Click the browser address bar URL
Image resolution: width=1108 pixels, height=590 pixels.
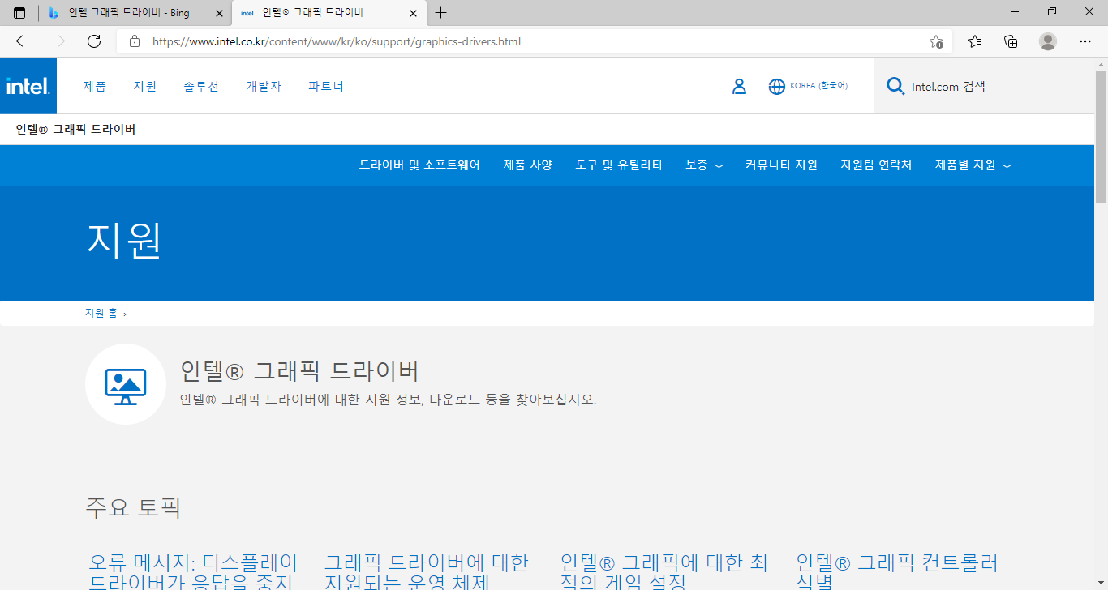[337, 41]
